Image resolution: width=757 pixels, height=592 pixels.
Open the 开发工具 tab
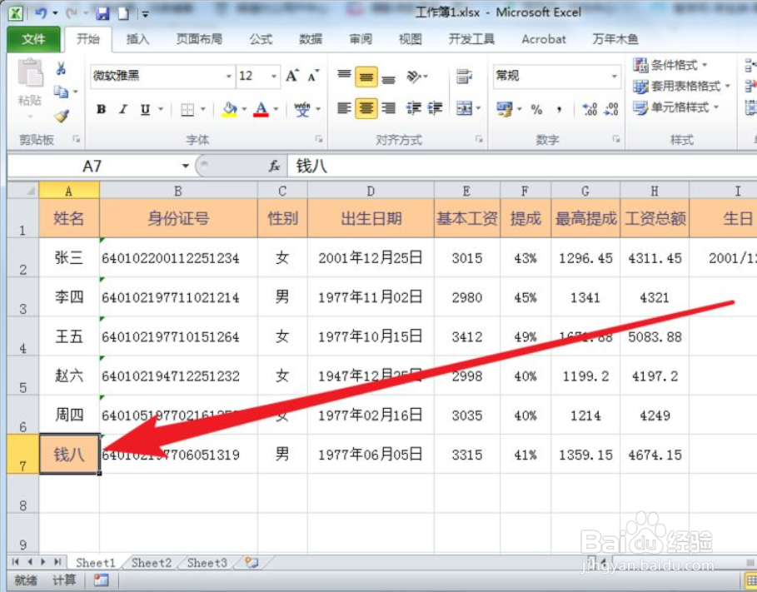pyautogui.click(x=471, y=39)
